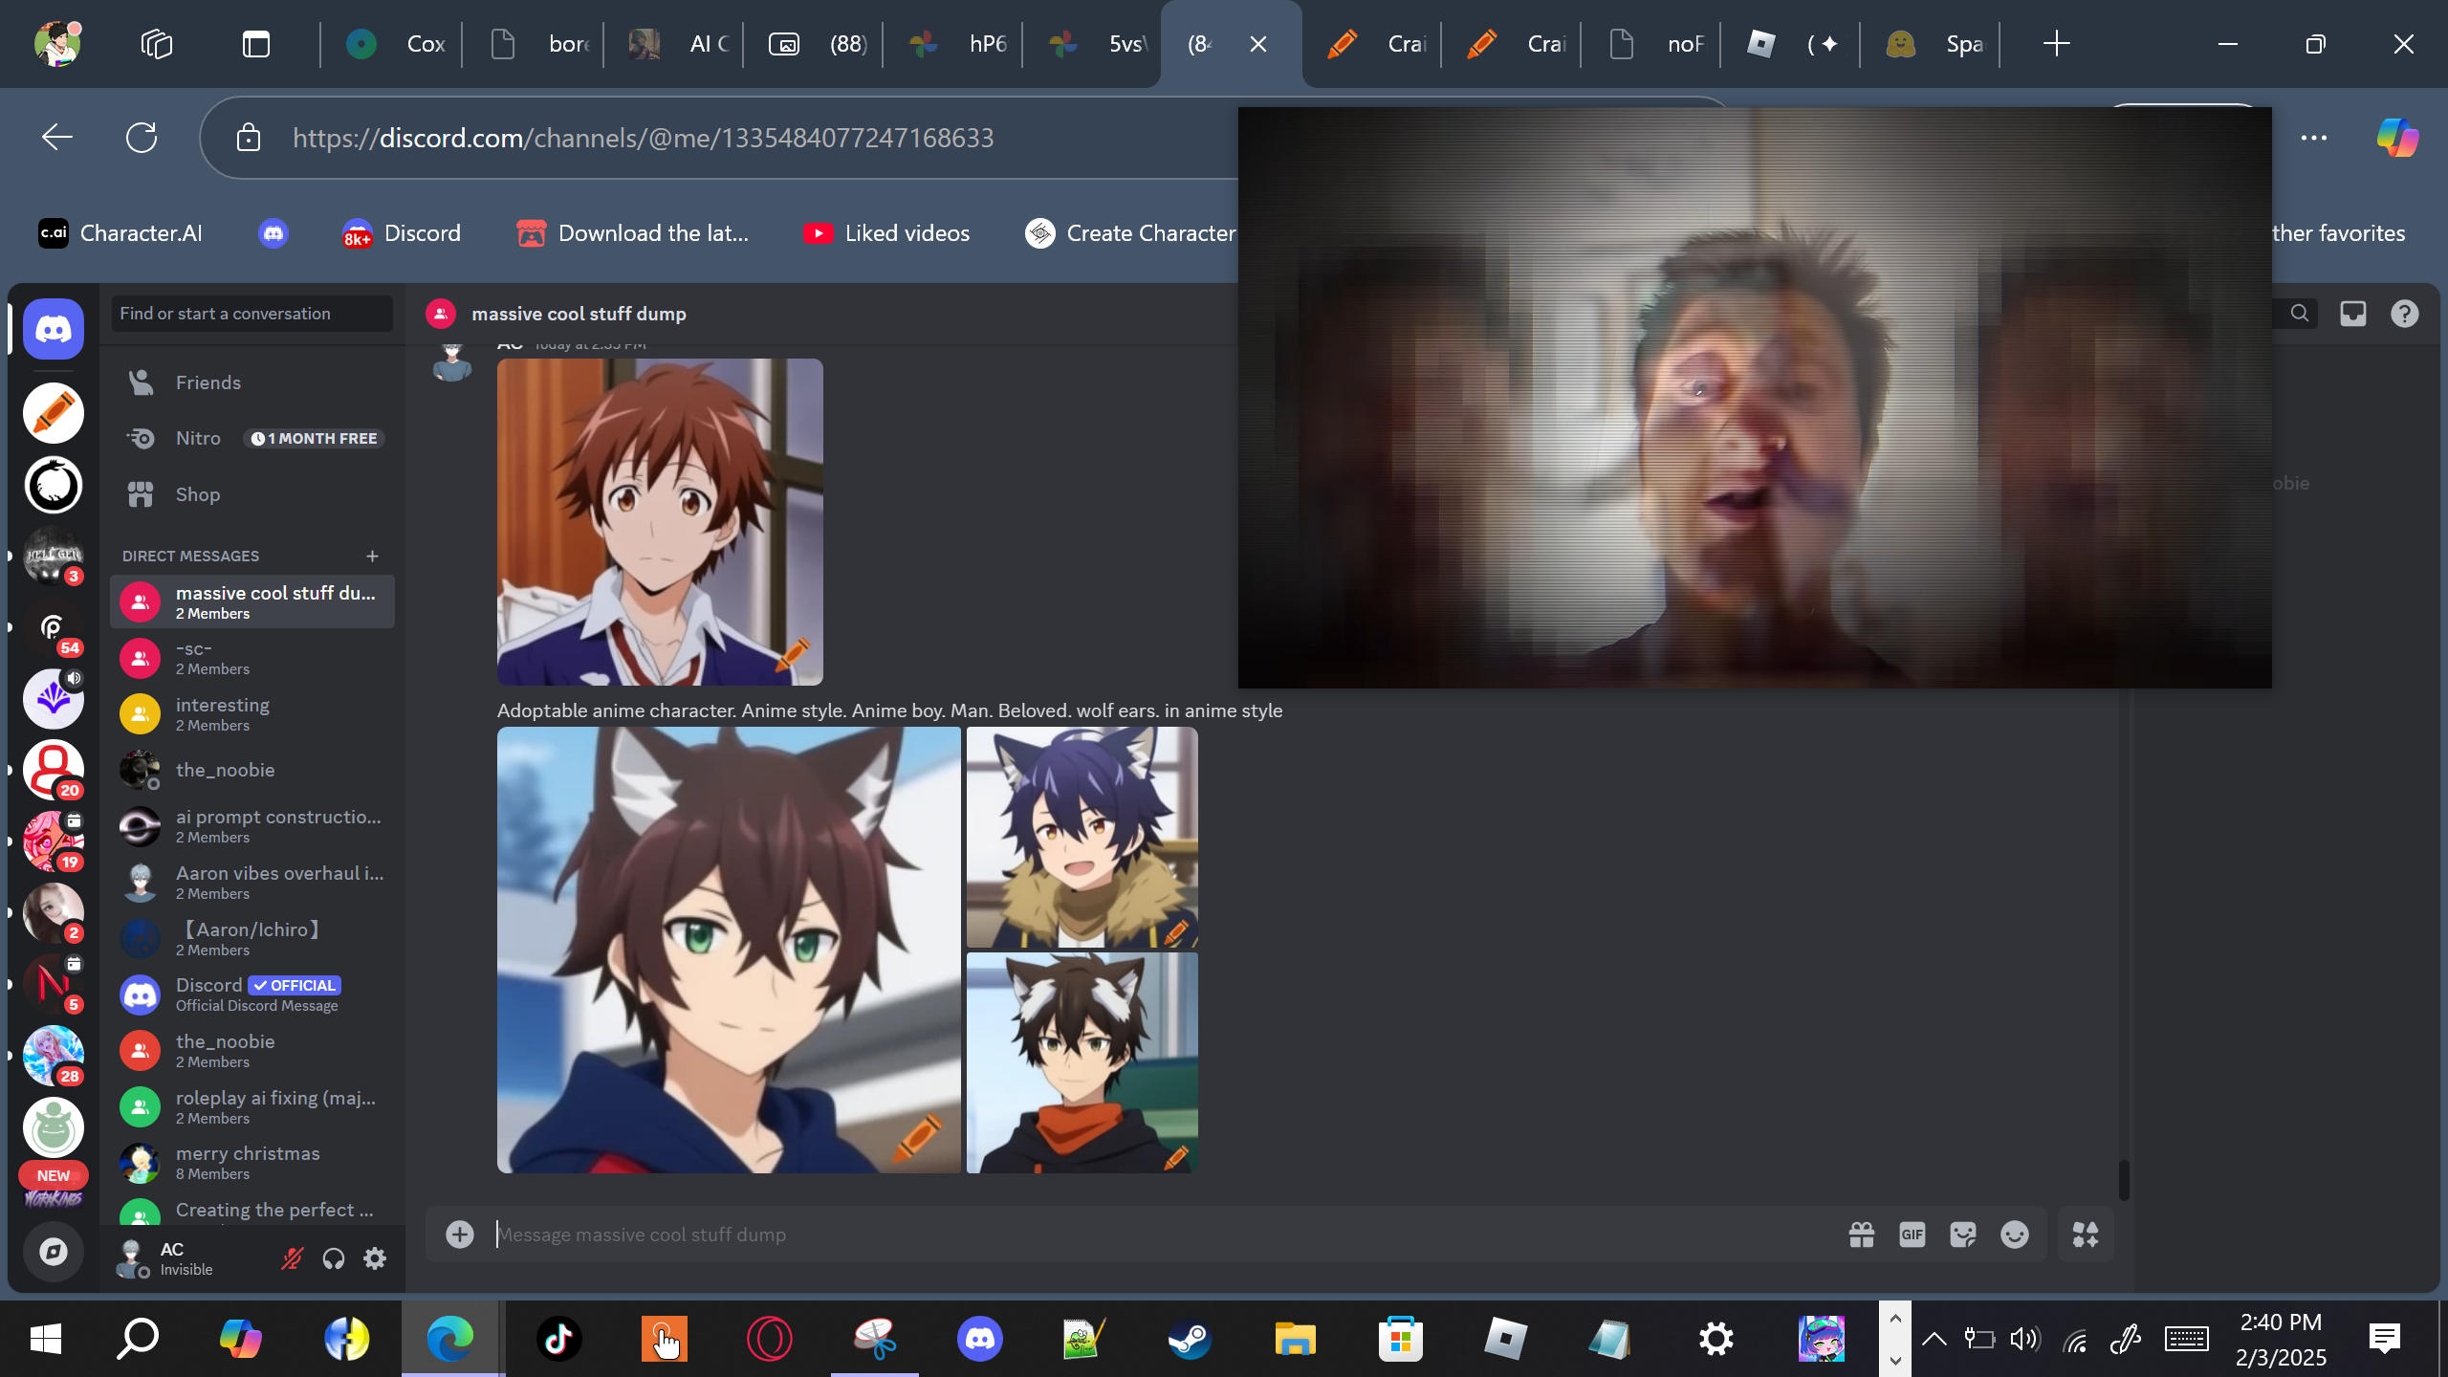Screen dimensions: 2448x1377
Task: Open Discord home direct messages icon
Action: point(54,329)
